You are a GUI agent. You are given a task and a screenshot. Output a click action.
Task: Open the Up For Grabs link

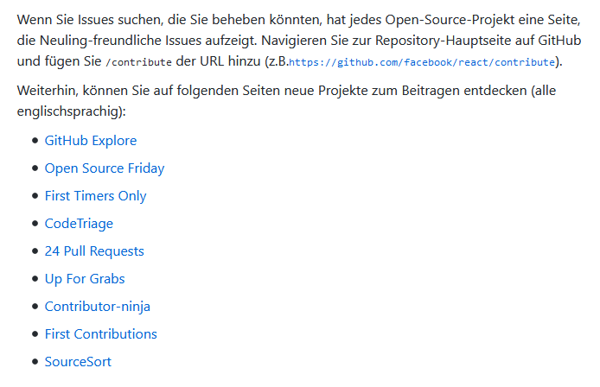click(x=85, y=279)
